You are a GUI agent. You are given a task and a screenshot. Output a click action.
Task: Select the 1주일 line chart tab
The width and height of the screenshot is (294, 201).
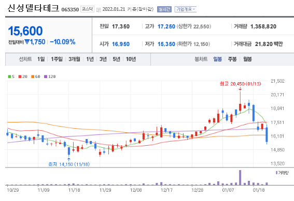57,59
